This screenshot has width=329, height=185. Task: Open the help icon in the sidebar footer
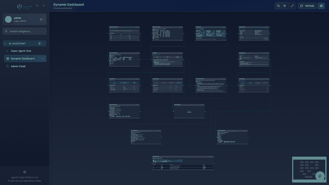[25, 172]
